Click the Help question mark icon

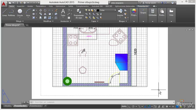point(172,3)
